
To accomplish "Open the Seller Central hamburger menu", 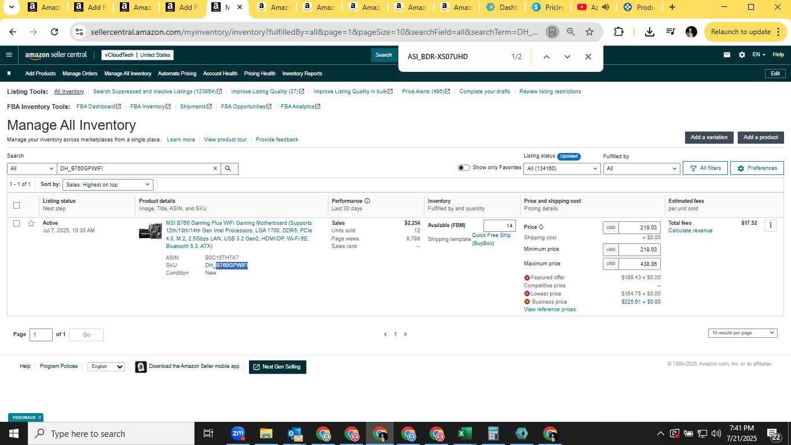I will [9, 55].
